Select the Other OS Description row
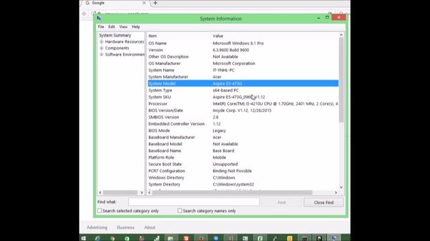The width and height of the screenshot is (430, 241). point(243,56)
